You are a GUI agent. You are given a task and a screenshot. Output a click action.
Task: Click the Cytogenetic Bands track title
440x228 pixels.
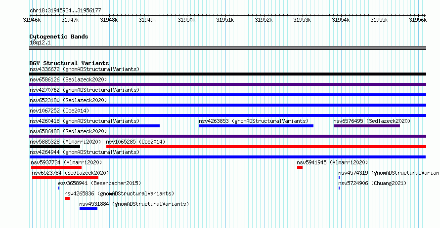59,37
